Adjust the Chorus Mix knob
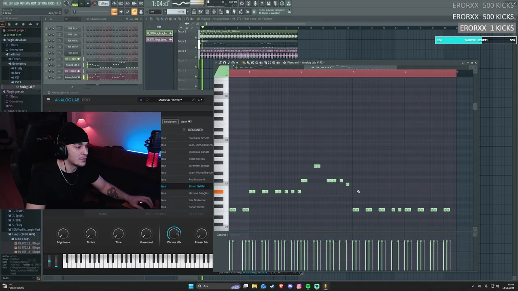 [174, 233]
